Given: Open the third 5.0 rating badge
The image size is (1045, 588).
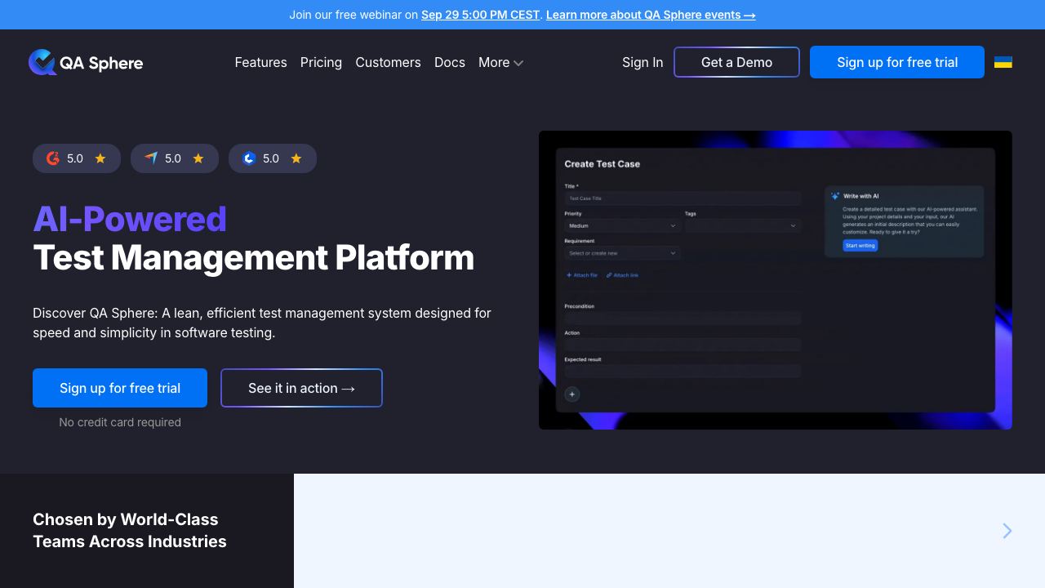Looking at the screenshot, I should coord(273,158).
